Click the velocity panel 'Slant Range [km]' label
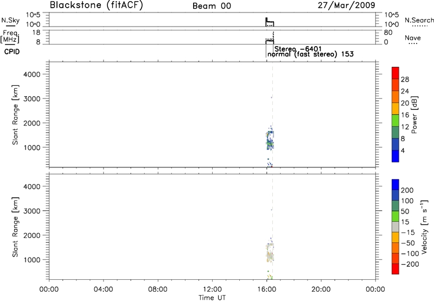 coord(15,227)
